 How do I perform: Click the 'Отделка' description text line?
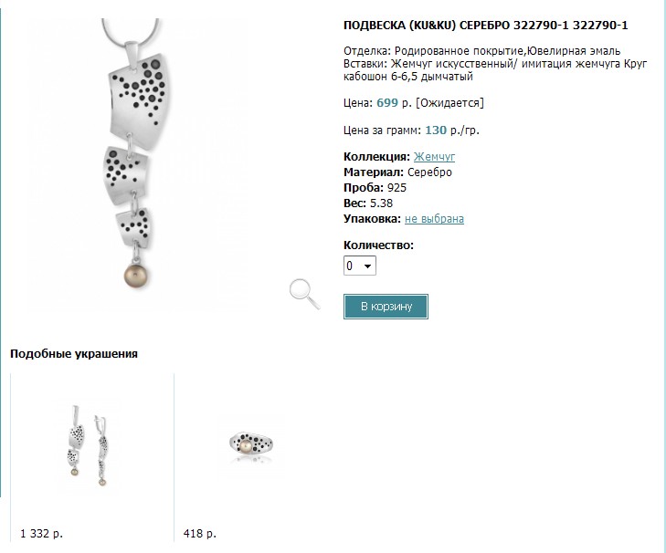click(468, 51)
